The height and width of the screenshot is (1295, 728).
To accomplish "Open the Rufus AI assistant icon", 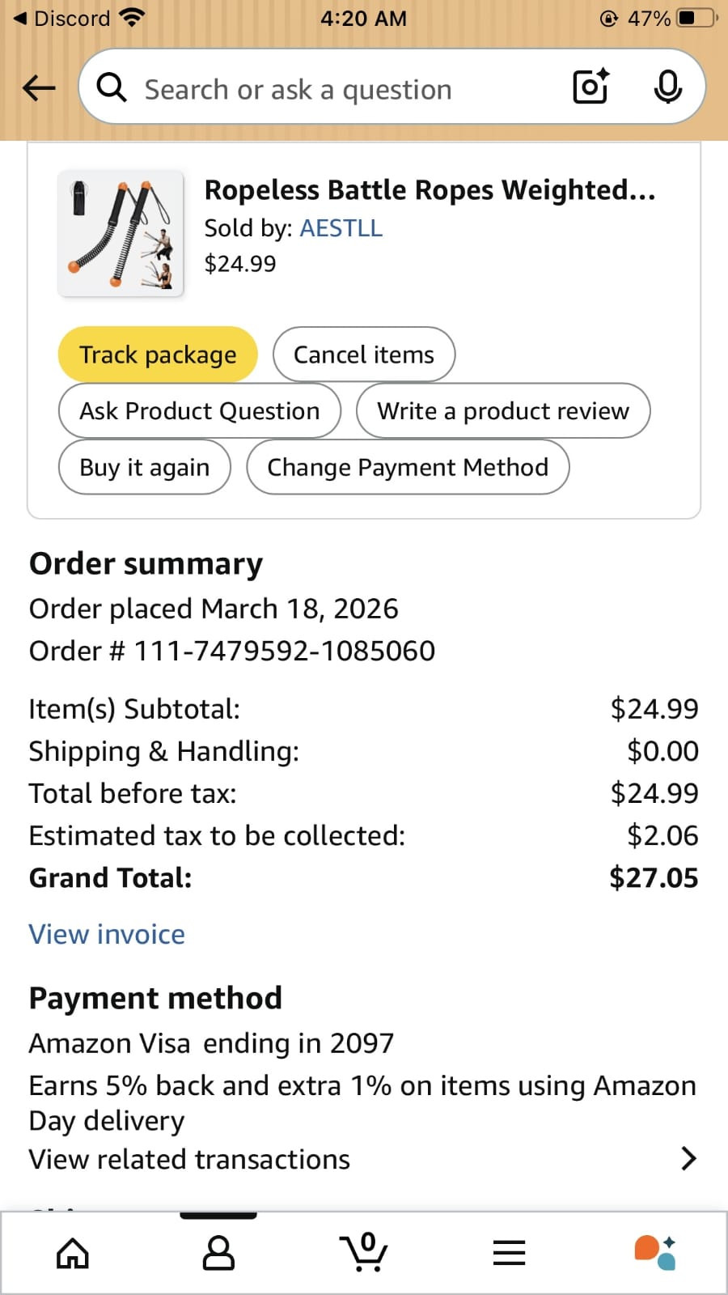I will click(x=655, y=1253).
